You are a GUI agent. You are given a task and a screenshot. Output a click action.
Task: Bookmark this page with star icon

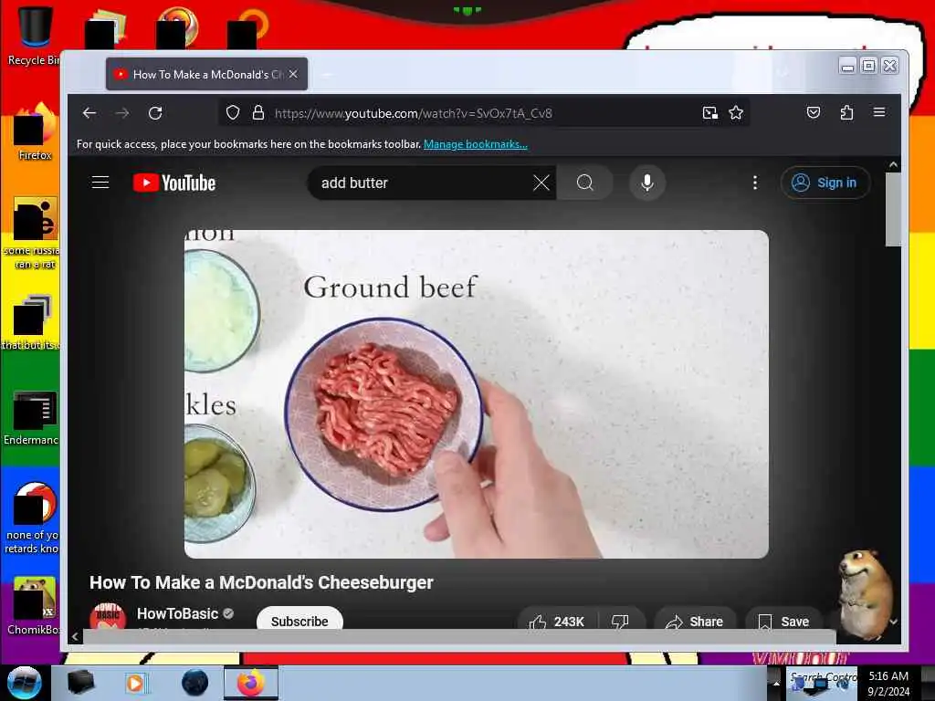click(x=736, y=112)
